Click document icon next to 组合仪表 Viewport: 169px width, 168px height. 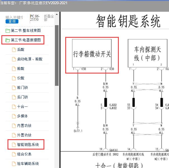(x=14, y=154)
